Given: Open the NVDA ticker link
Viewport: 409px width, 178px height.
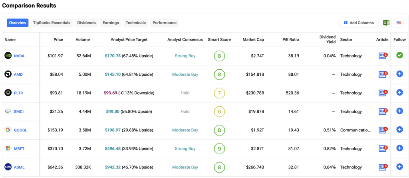Looking at the screenshot, I should 19,56.
